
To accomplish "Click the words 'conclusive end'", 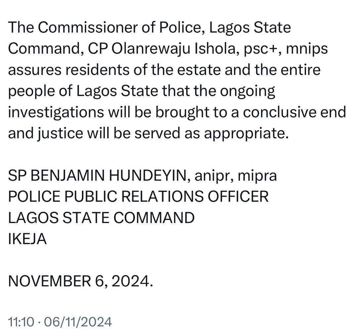I will click(x=294, y=112).
